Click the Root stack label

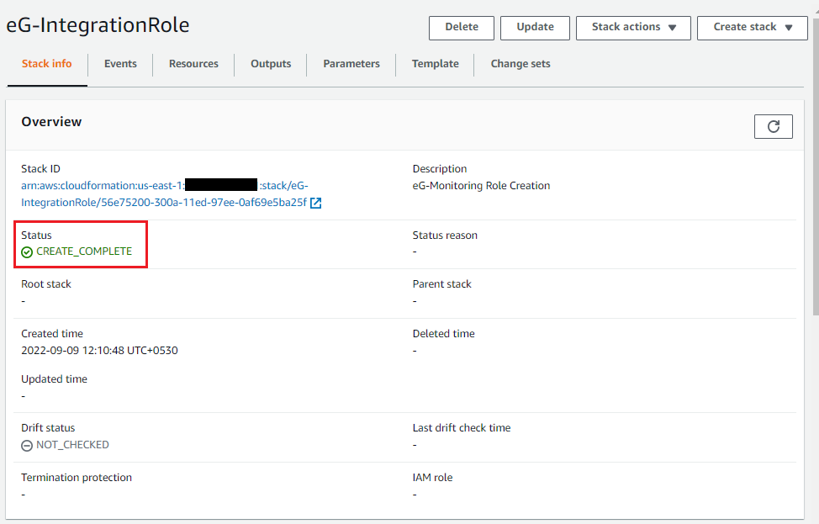pyautogui.click(x=46, y=284)
